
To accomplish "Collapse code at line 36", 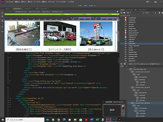I will pos(10,73).
